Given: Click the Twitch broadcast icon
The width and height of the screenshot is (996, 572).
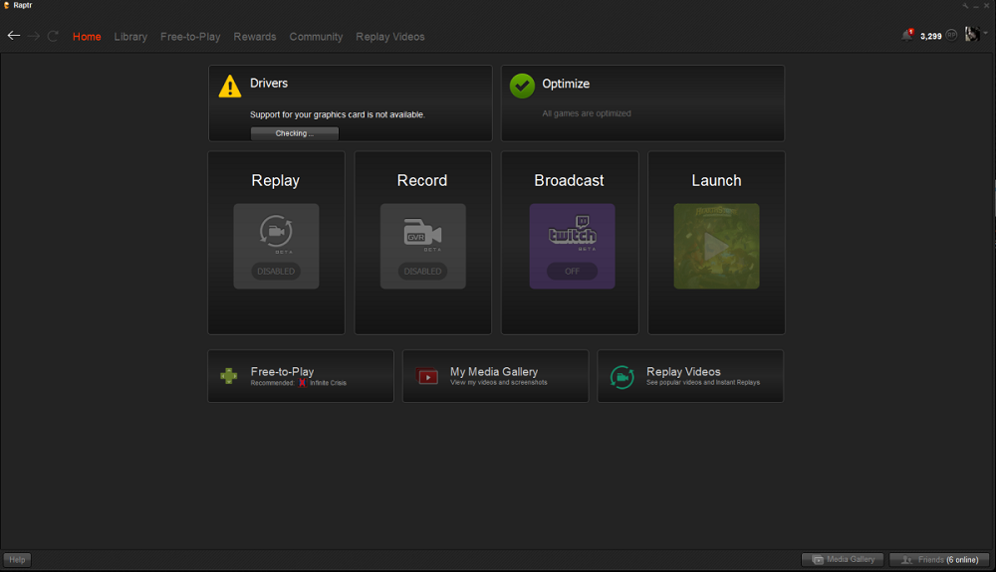Looking at the screenshot, I should [x=572, y=234].
